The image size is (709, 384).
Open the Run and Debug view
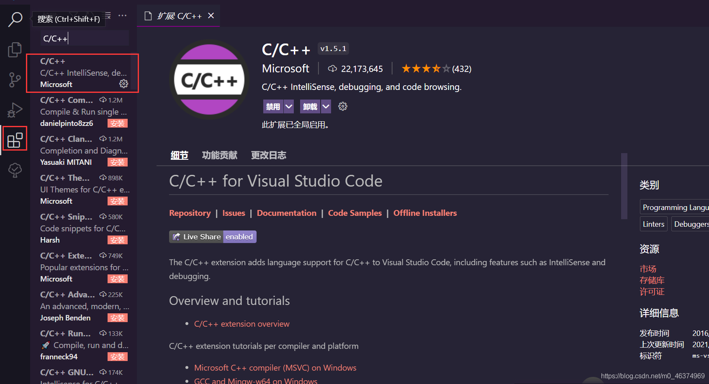tap(15, 110)
